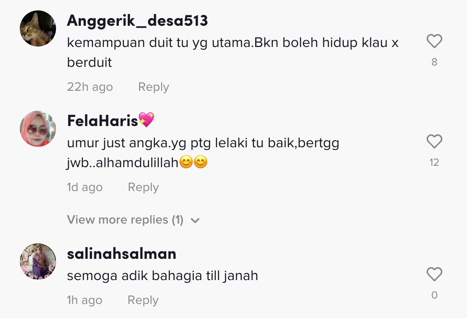Screen dimensions: 467x318
Task: Reply to FelaHaris's comment
Action: (x=143, y=187)
